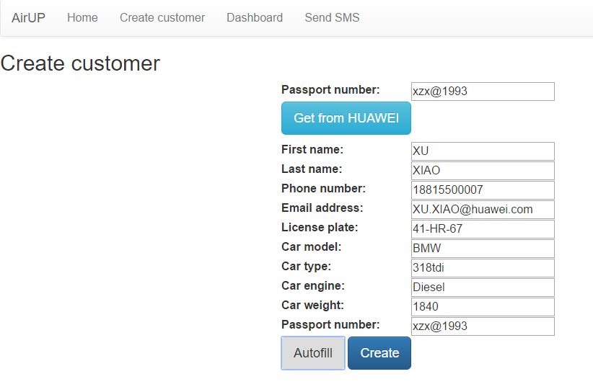Click the 'Car weight:' label

click(x=313, y=305)
